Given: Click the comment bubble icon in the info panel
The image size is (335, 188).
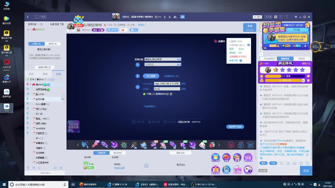Looking at the screenshot, I should (146, 166).
